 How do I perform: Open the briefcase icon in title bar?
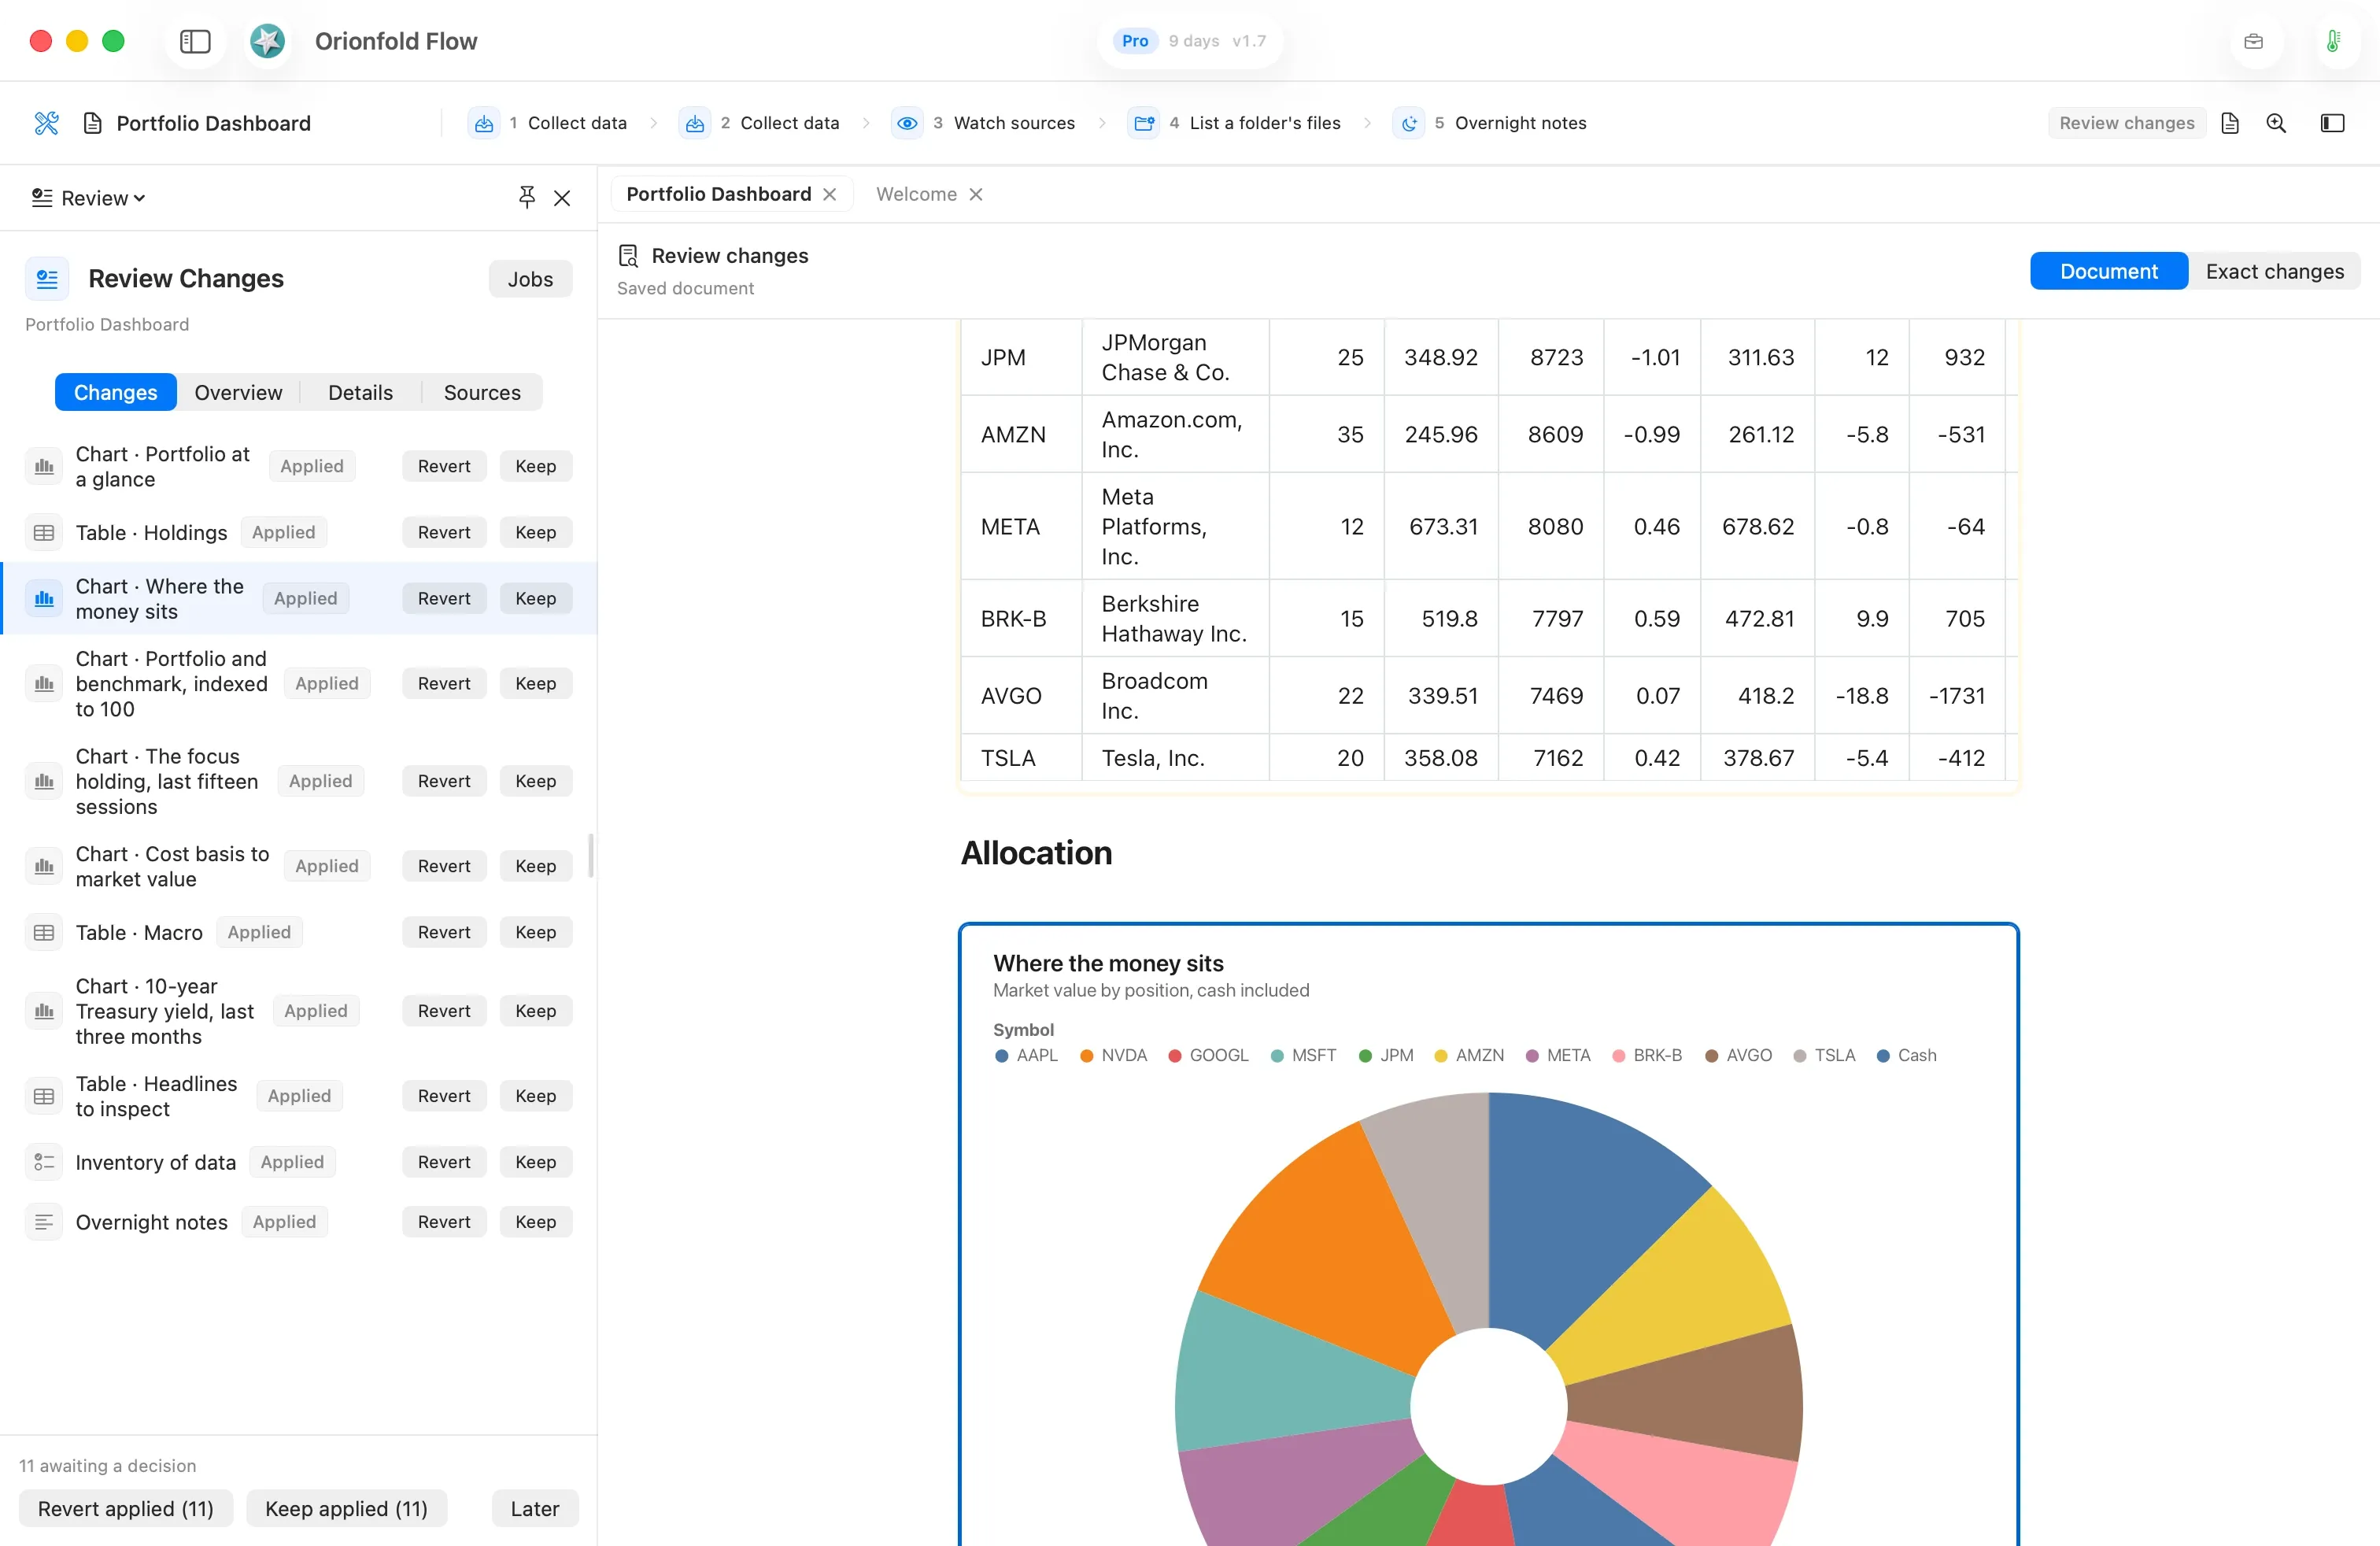[2253, 41]
